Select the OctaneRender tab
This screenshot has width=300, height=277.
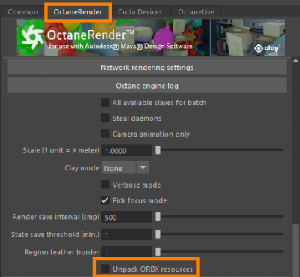coord(78,12)
